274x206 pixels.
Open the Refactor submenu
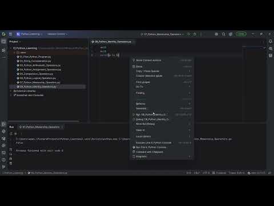click(162, 104)
